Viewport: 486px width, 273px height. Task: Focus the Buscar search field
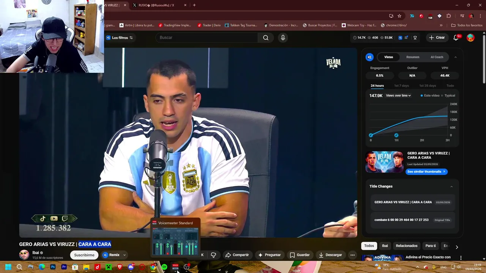207,38
